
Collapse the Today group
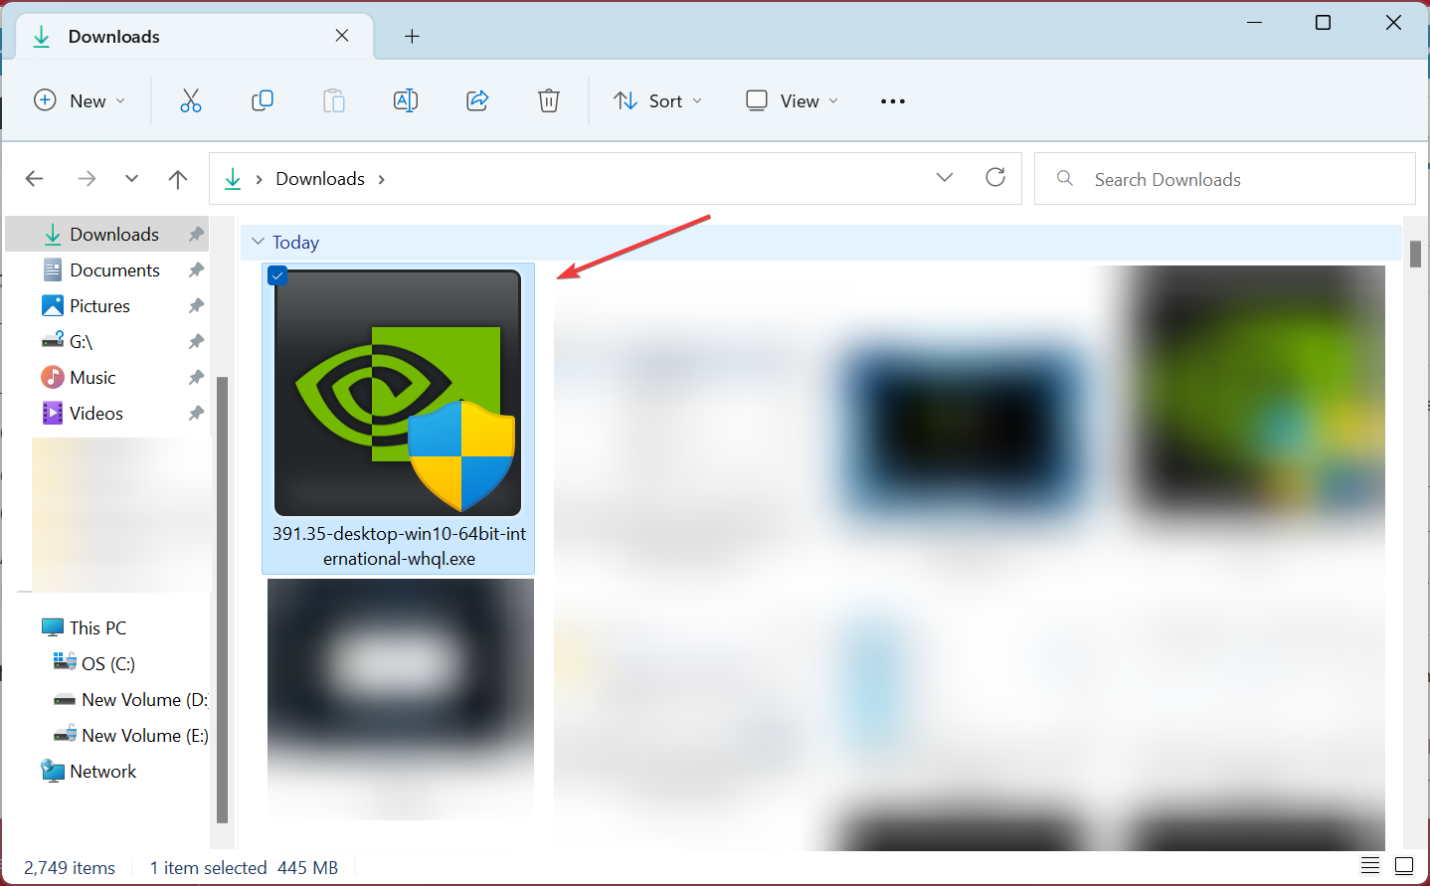[259, 242]
